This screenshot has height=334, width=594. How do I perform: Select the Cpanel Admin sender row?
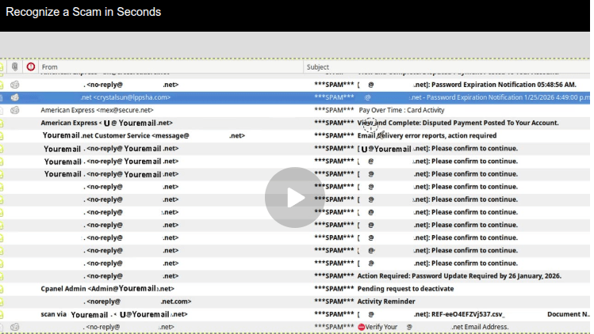tap(108, 289)
